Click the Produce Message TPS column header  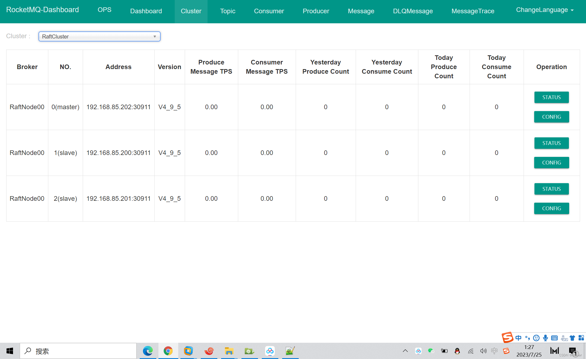[x=211, y=67]
